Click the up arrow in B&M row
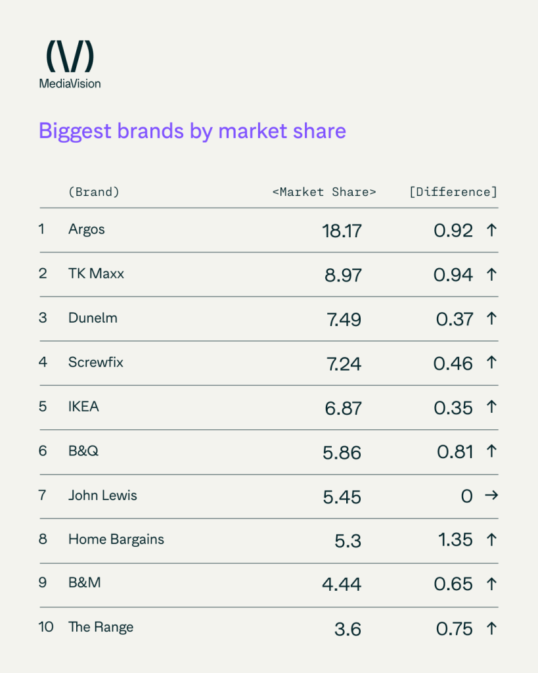 [x=491, y=584]
